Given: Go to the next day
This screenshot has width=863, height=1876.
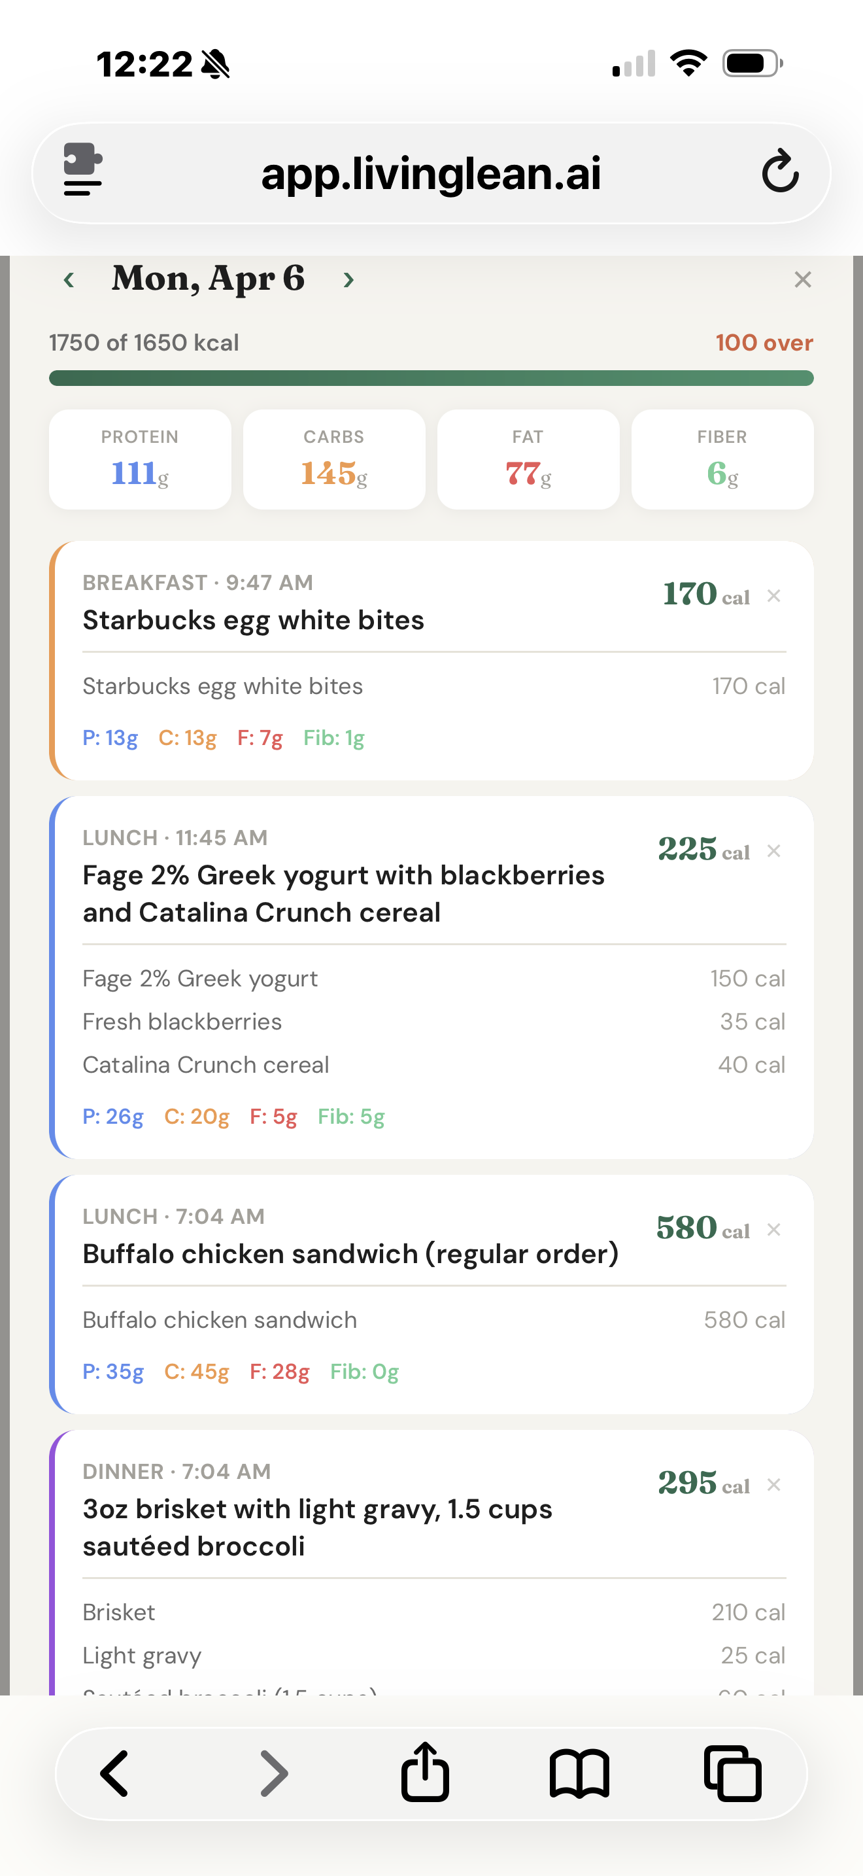Looking at the screenshot, I should pos(347,280).
